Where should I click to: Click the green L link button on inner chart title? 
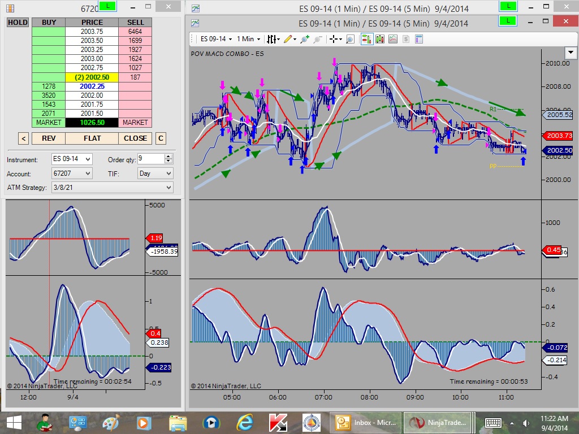click(508, 21)
